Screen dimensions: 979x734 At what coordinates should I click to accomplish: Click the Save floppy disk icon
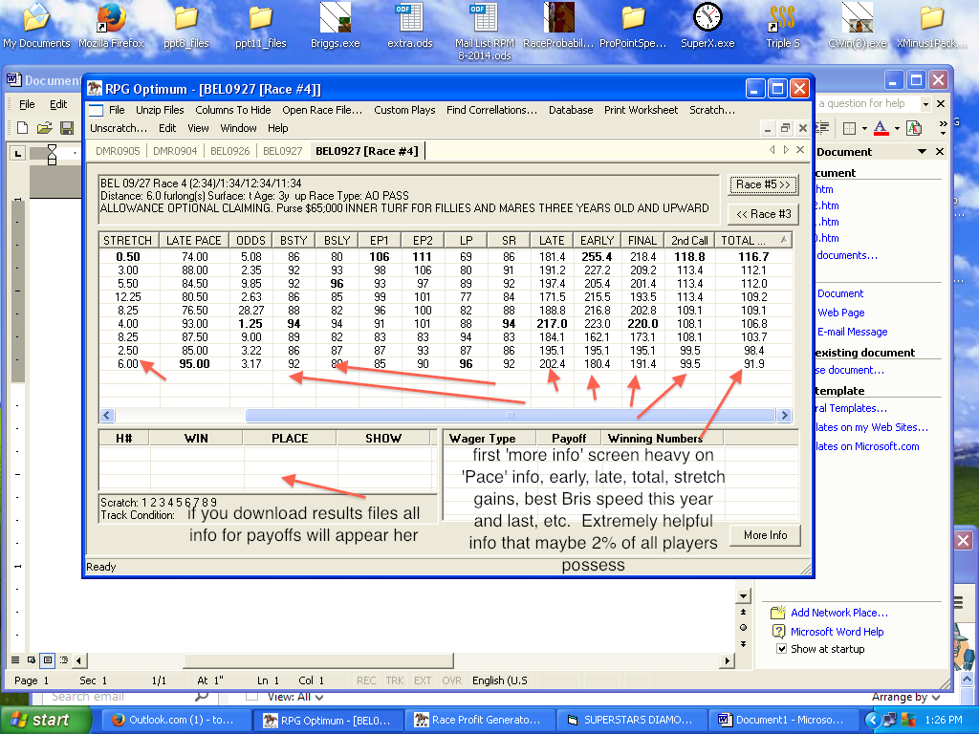66,127
